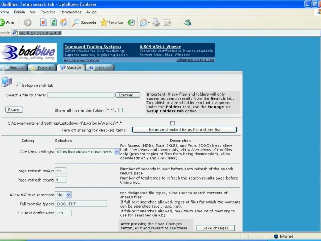Click the Escritorio\Varios\*.* path text

[65, 123]
